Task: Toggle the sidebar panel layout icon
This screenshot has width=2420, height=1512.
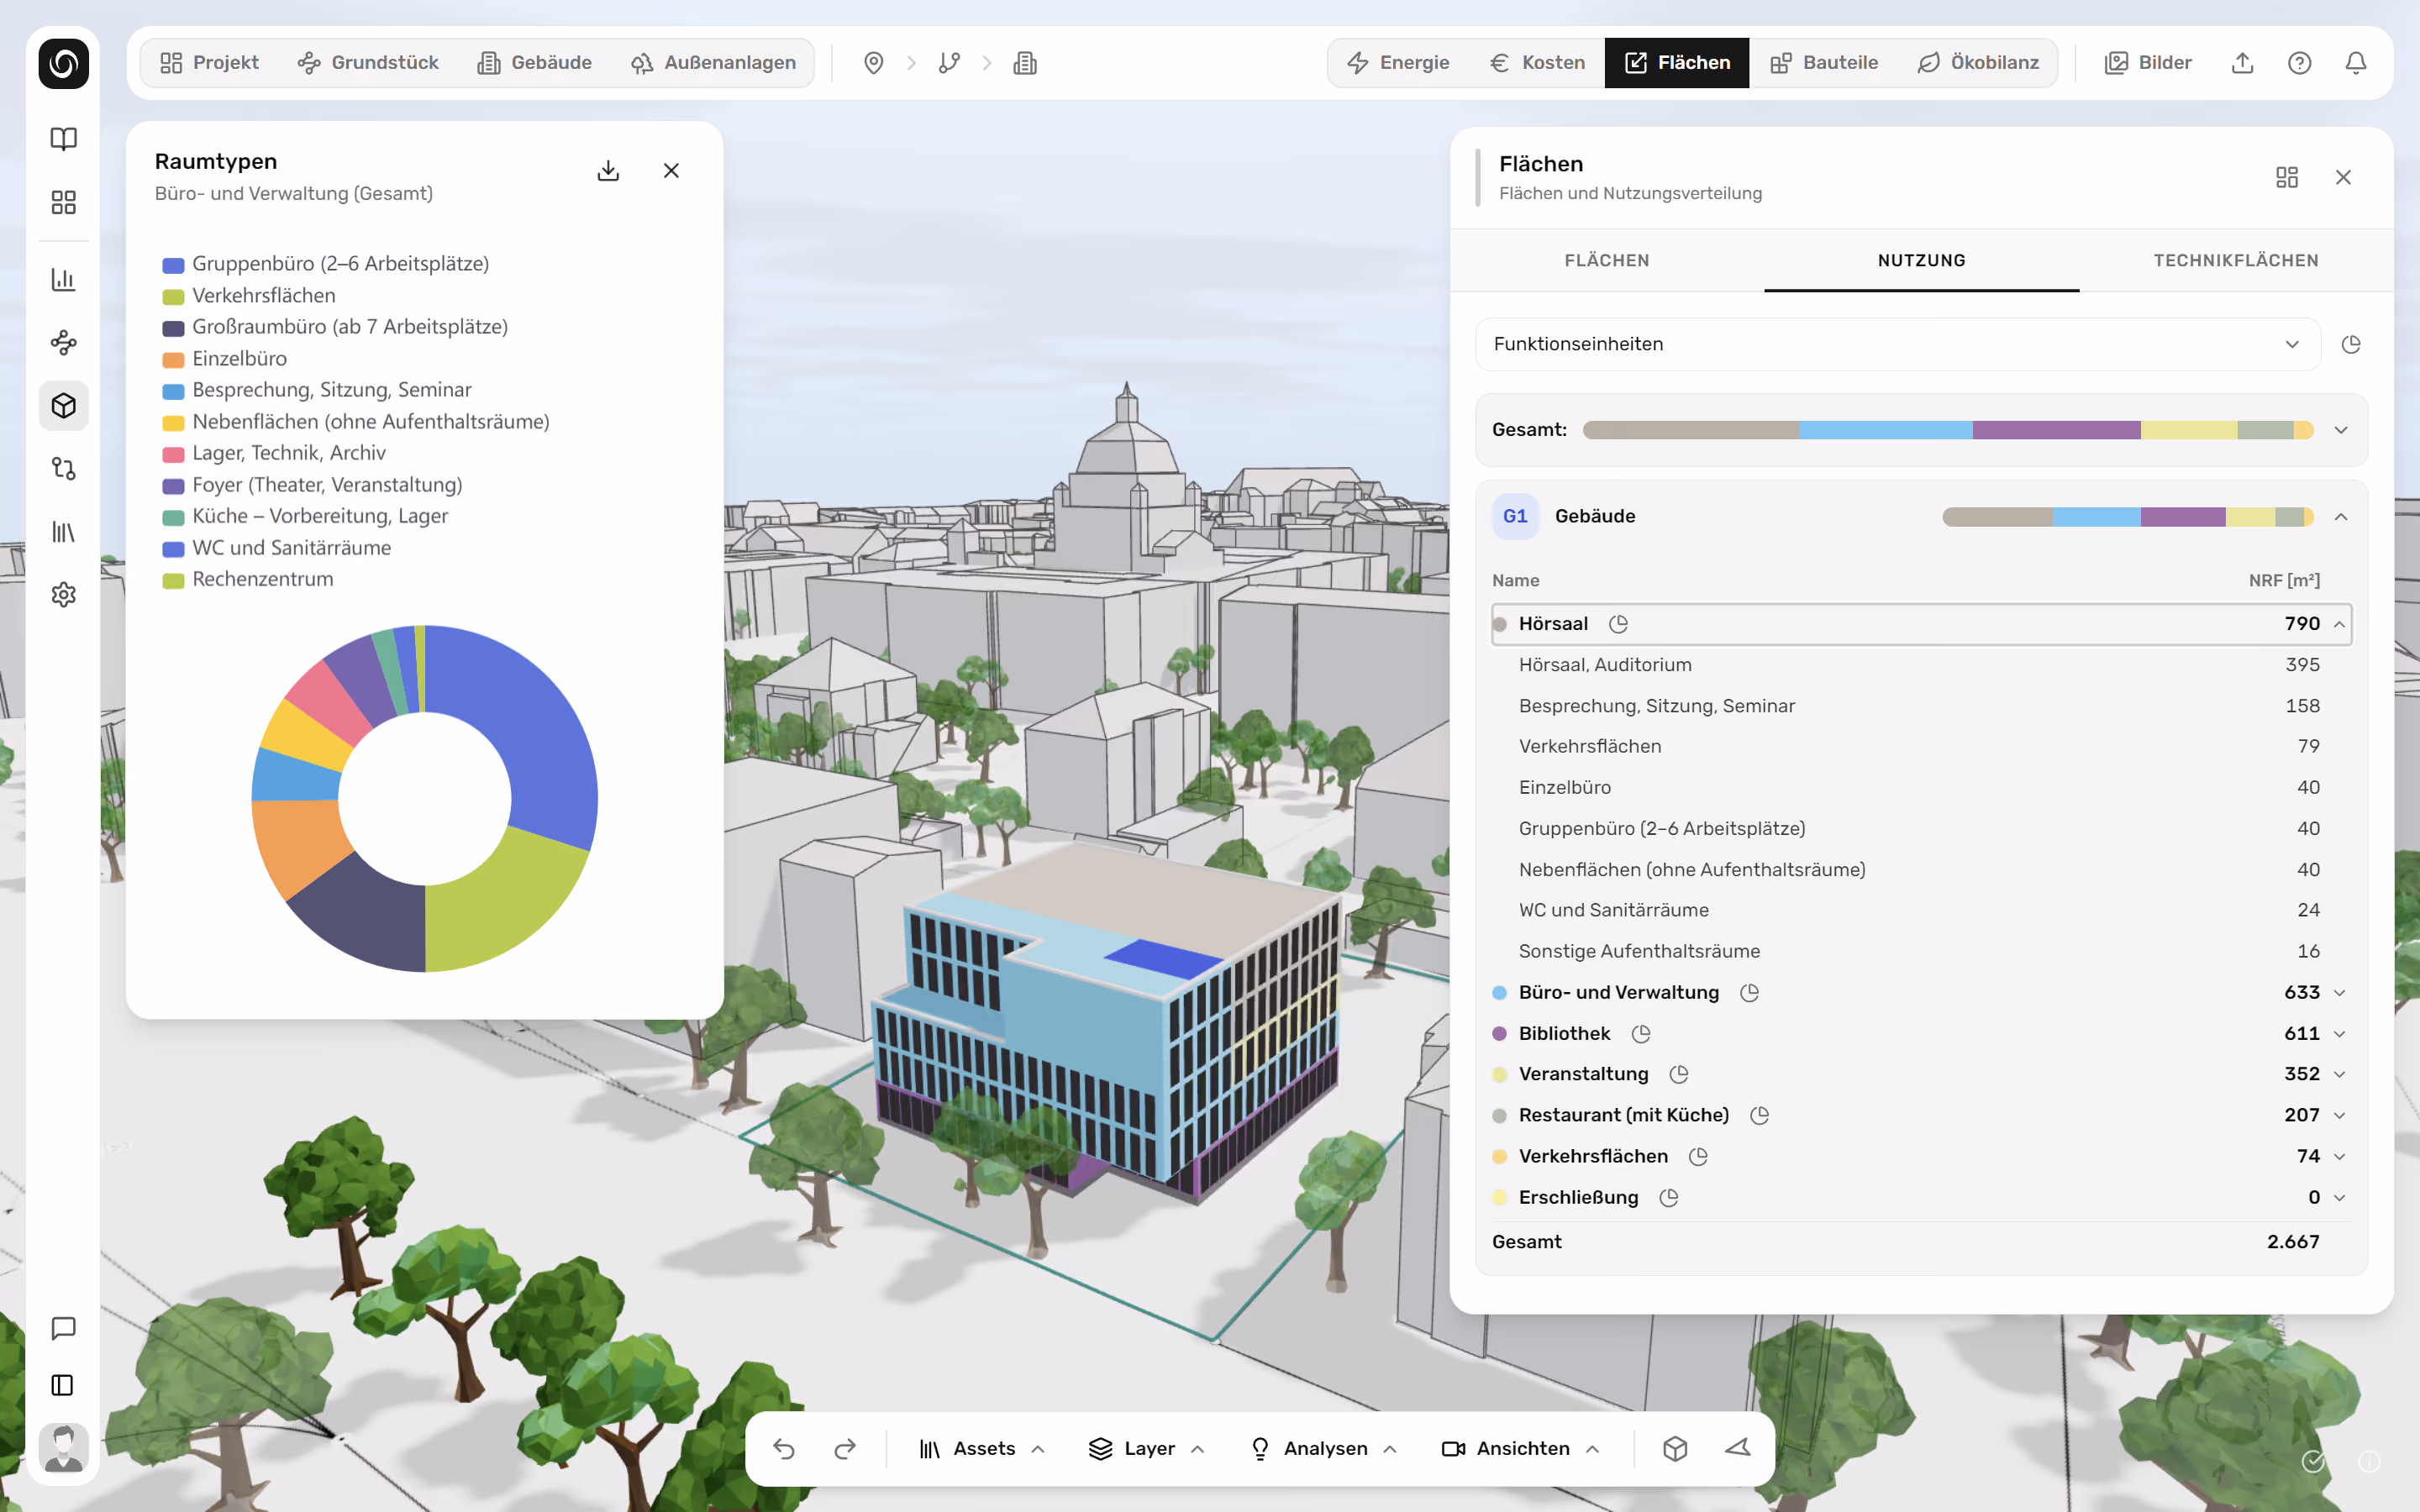Action: [63, 1385]
